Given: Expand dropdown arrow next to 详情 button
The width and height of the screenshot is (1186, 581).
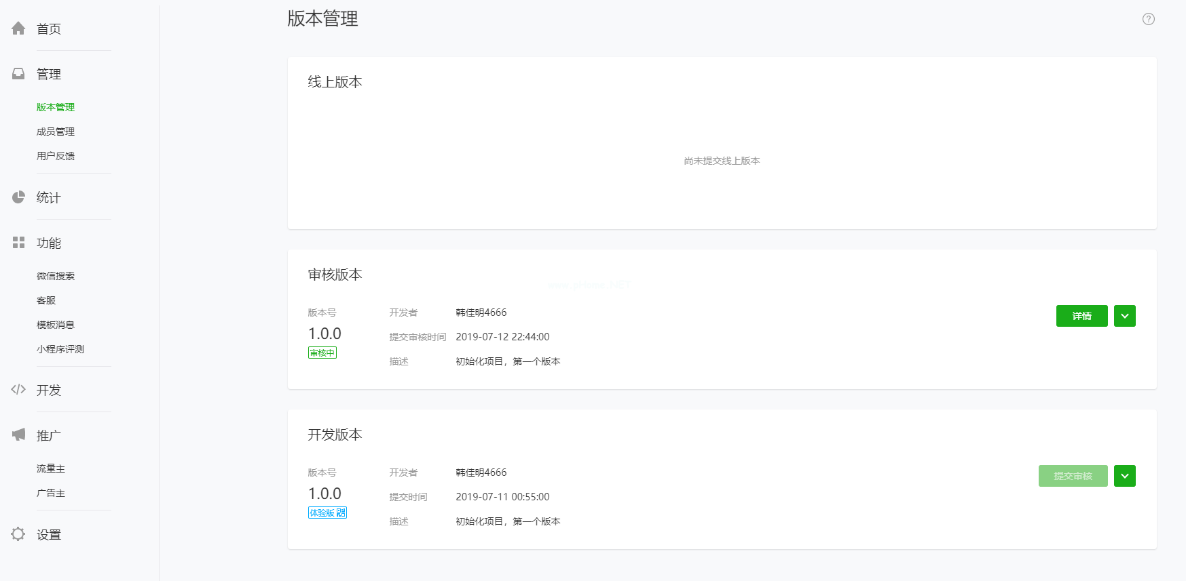Looking at the screenshot, I should [x=1124, y=316].
